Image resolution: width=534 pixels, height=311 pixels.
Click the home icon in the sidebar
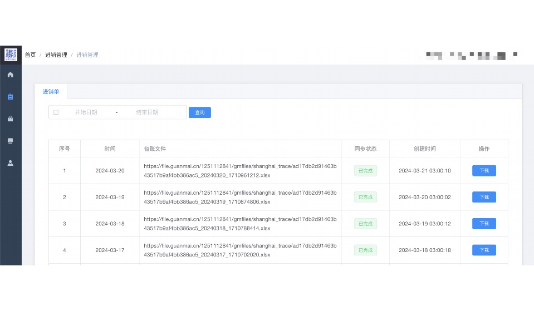point(10,75)
